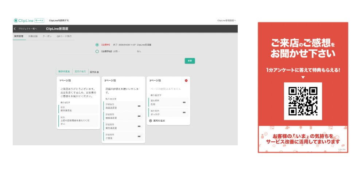Open the クーポン tab
This screenshot has width=361, height=170.
(47, 36)
